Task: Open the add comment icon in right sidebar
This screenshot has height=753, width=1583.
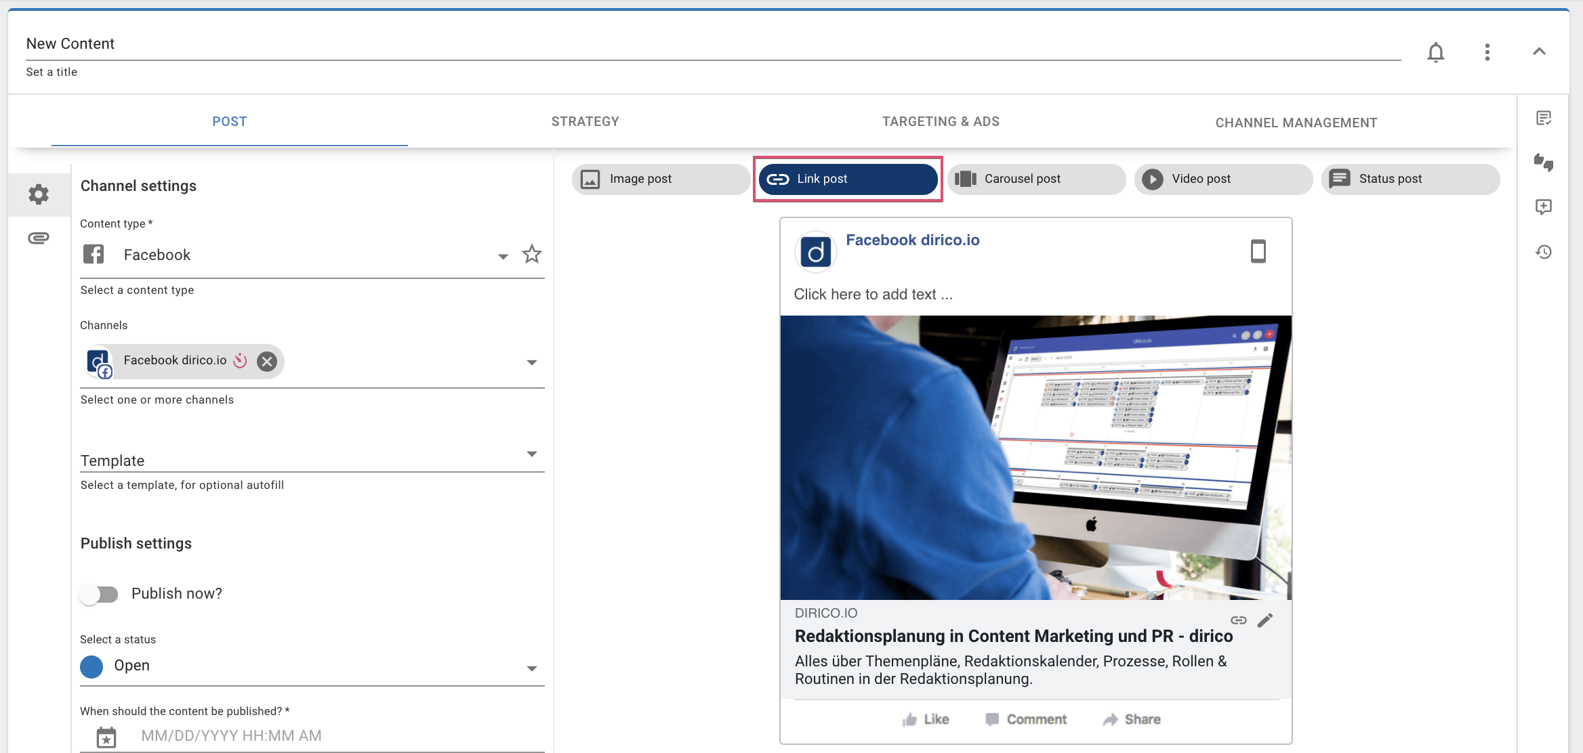Action: [x=1543, y=207]
